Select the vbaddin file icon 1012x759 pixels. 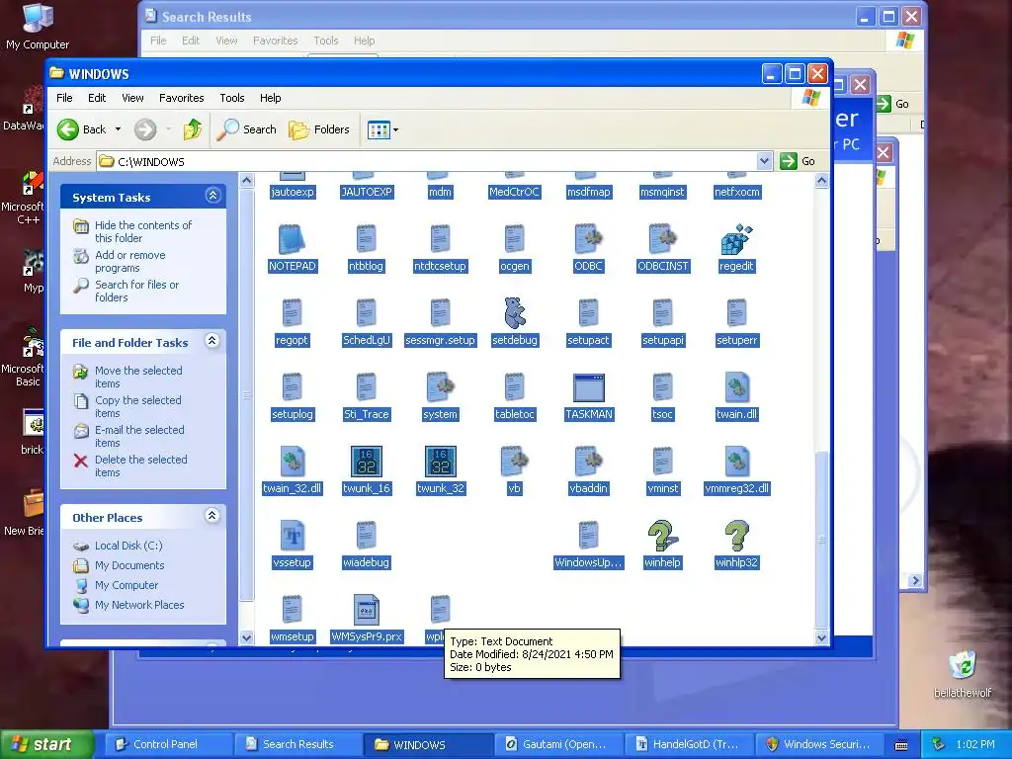pos(589,463)
